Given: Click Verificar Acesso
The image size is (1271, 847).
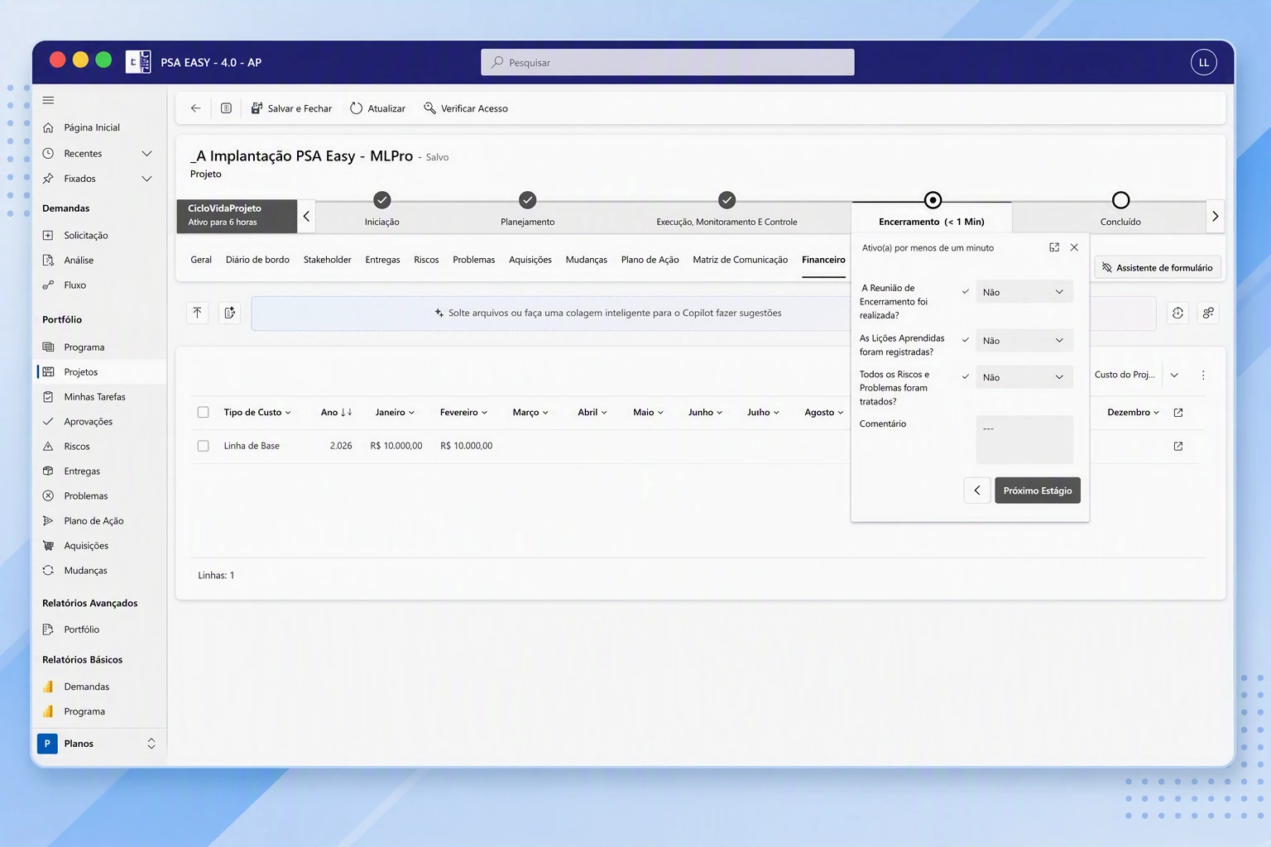Looking at the screenshot, I should pyautogui.click(x=466, y=108).
